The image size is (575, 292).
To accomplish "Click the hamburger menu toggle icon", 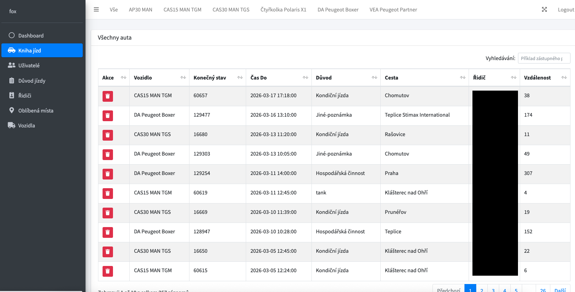I will [96, 10].
